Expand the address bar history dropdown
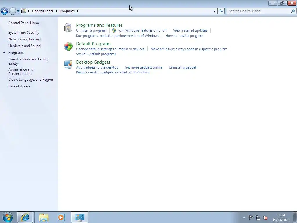 click(214, 11)
